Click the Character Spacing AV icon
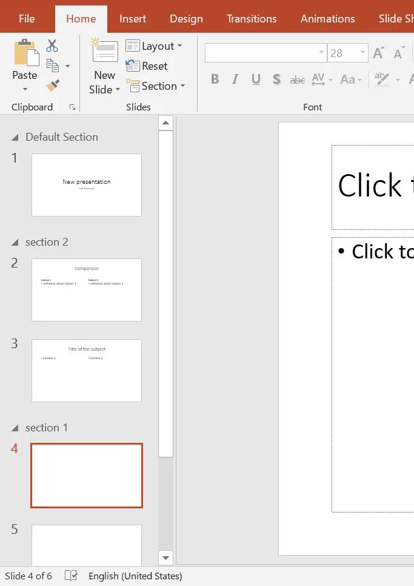This screenshot has height=586, width=414. pyautogui.click(x=318, y=79)
